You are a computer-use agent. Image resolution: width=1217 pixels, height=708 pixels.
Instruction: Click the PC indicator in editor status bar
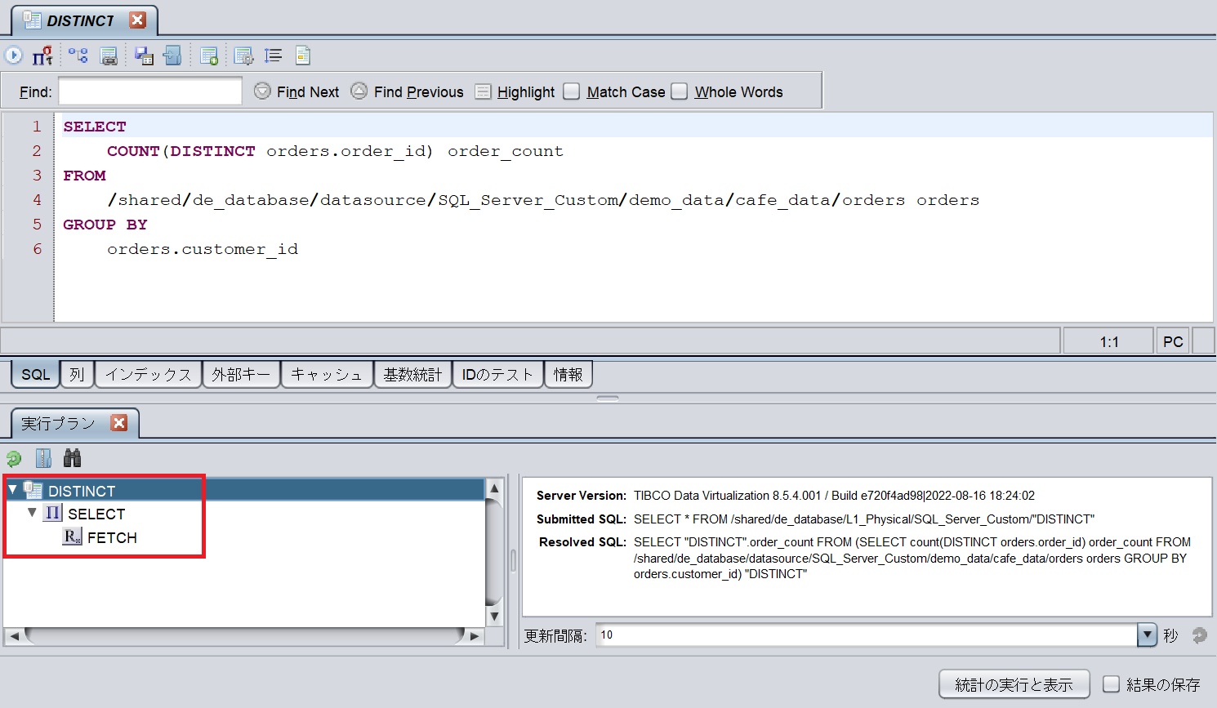point(1173,341)
